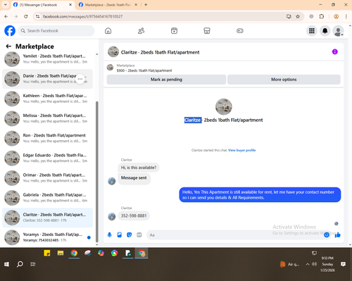352x281 pixels.
Task: View site information icon in address bar
Action: click(x=37, y=16)
